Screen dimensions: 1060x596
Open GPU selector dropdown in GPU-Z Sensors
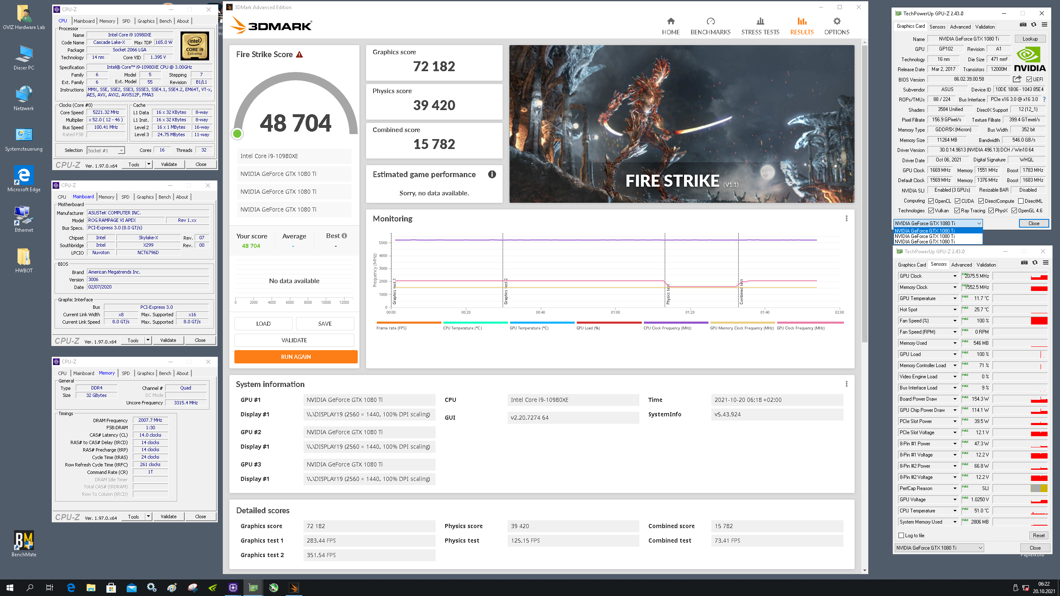[939, 548]
